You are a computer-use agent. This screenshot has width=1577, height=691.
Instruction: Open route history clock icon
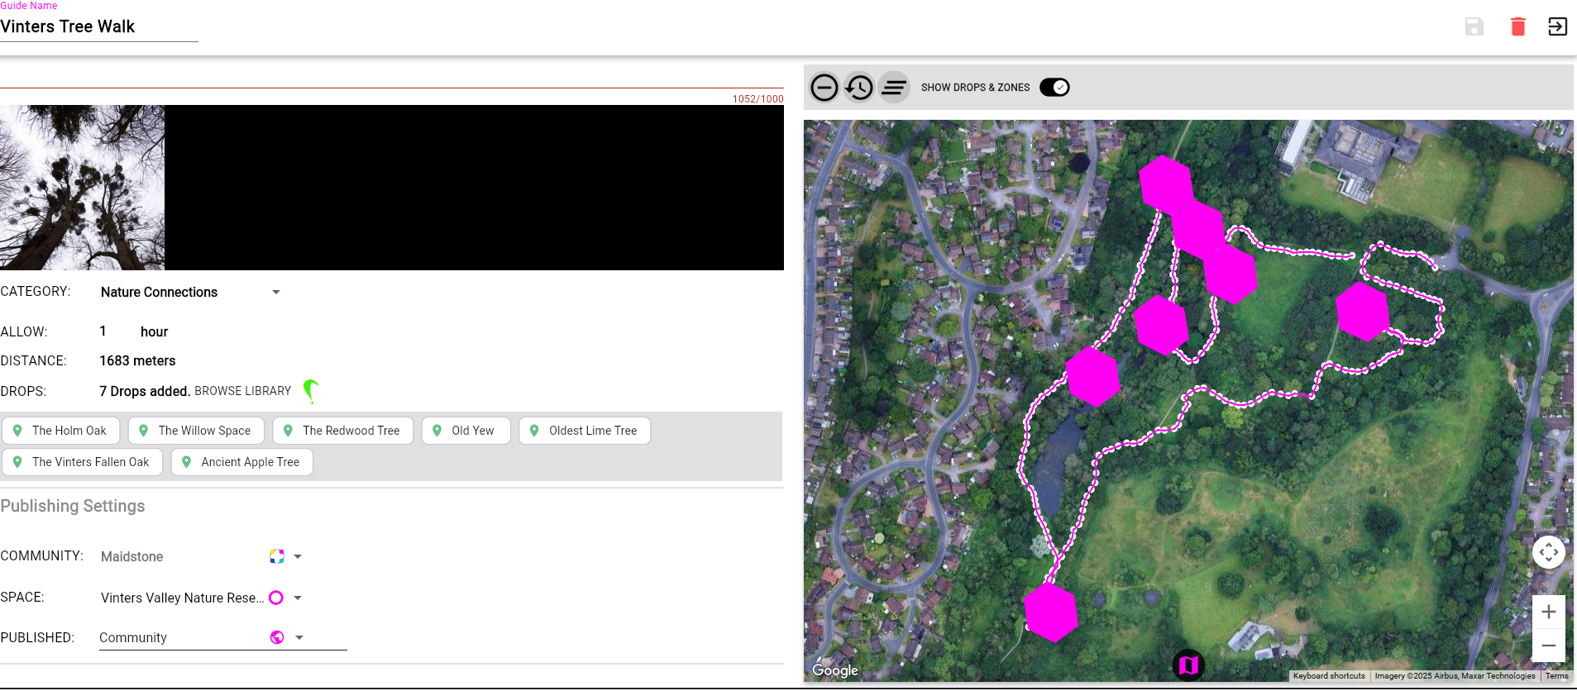click(859, 87)
